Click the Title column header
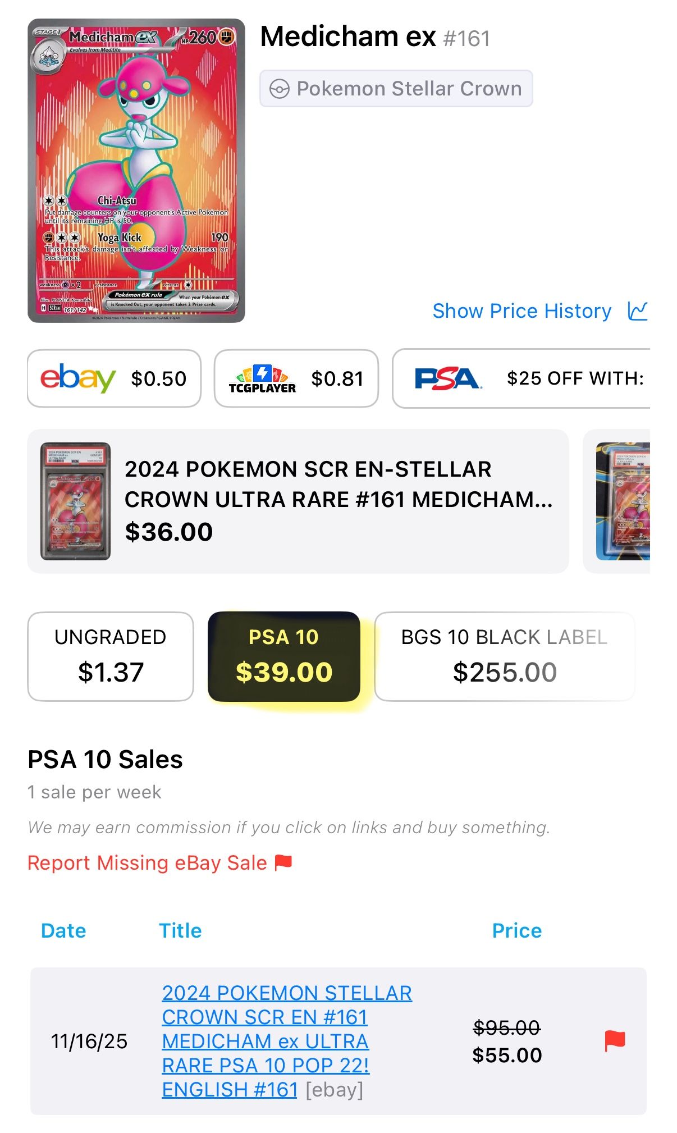Screen dimensions: 677x1133 click(181, 930)
